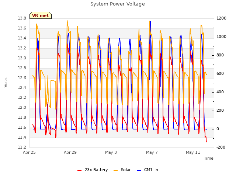Click the orange Solar legend swatch

click(x=115, y=170)
